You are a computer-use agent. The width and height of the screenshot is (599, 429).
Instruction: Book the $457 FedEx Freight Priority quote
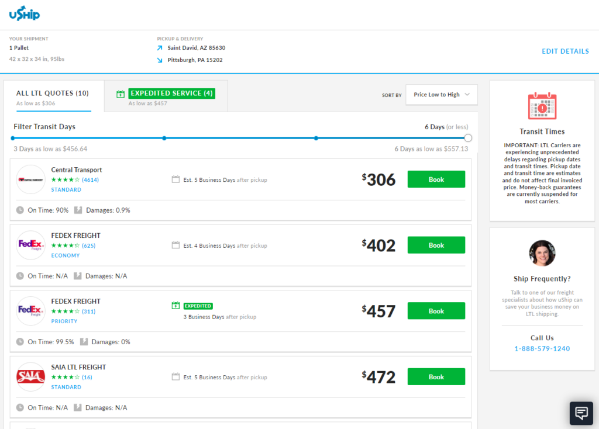[x=436, y=311]
